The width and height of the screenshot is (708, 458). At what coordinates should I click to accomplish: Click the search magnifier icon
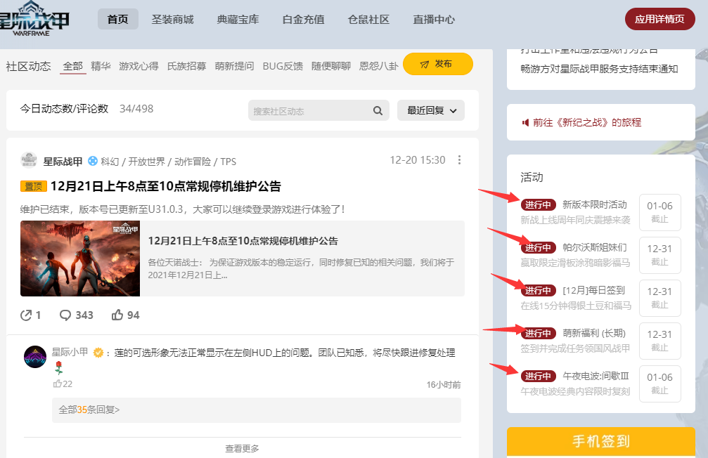378,110
